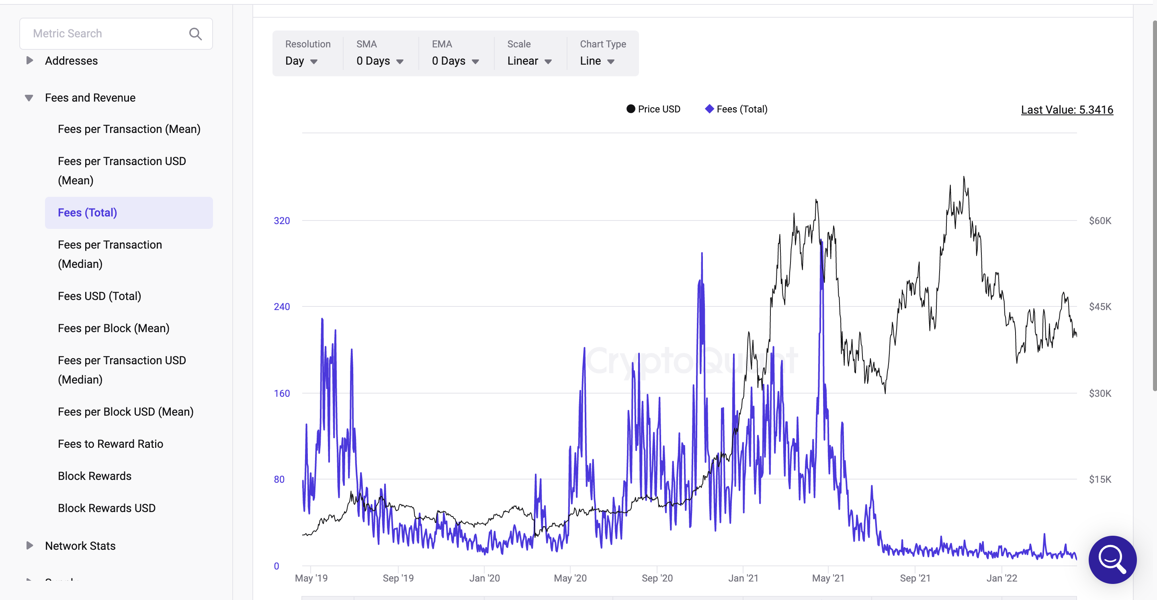Click the Network Stats category label

coord(80,546)
